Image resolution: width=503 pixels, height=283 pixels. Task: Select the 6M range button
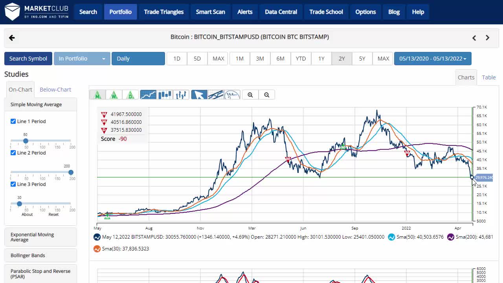pyautogui.click(x=281, y=59)
